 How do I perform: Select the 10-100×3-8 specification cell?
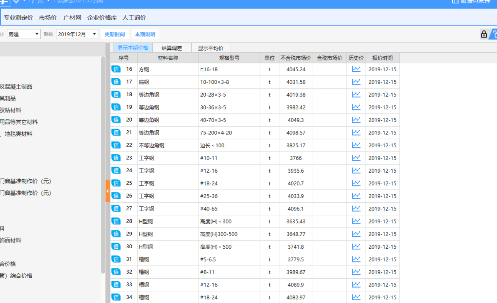(229, 82)
